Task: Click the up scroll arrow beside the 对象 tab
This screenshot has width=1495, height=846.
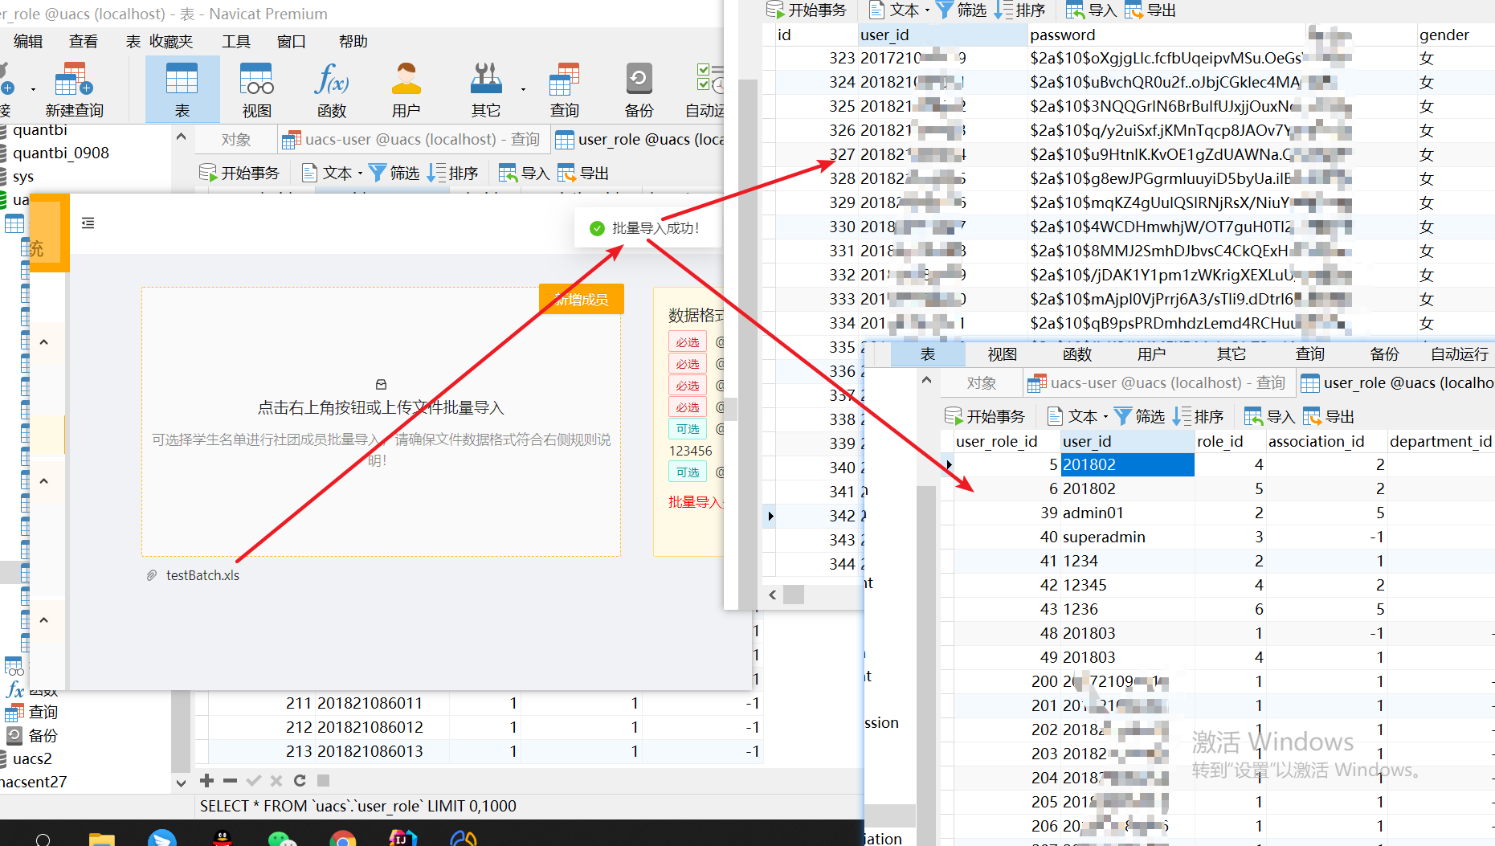Action: pos(181,137)
